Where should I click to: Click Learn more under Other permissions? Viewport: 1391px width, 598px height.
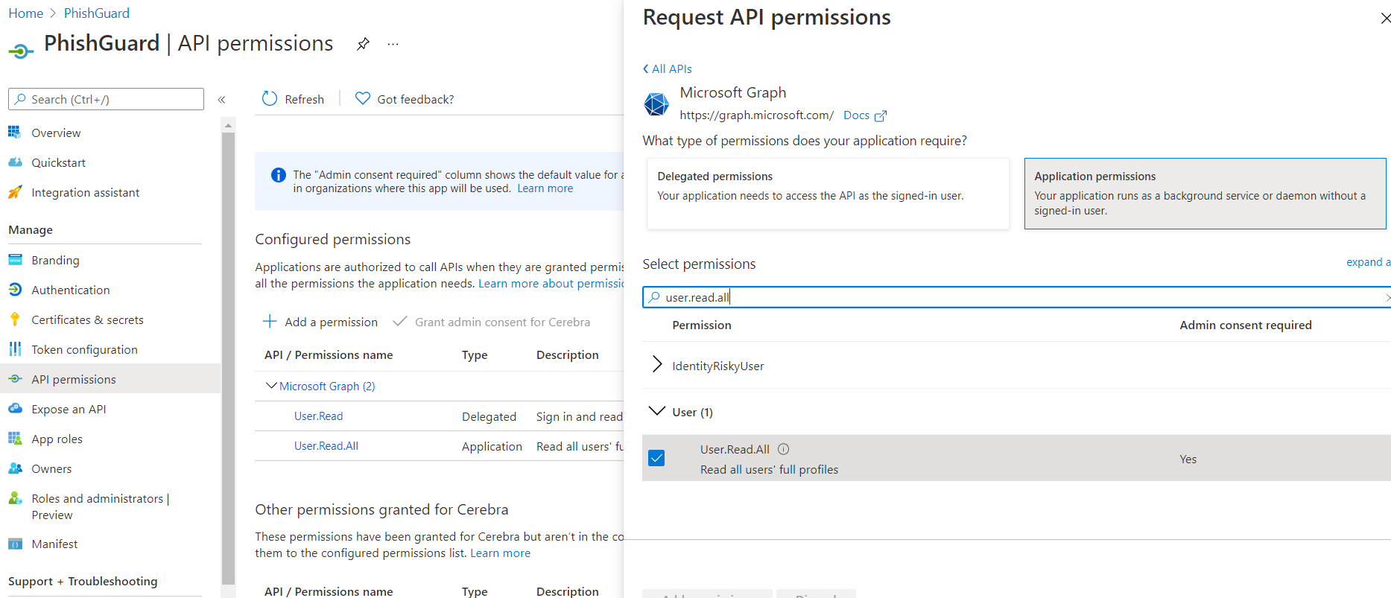[500, 553]
